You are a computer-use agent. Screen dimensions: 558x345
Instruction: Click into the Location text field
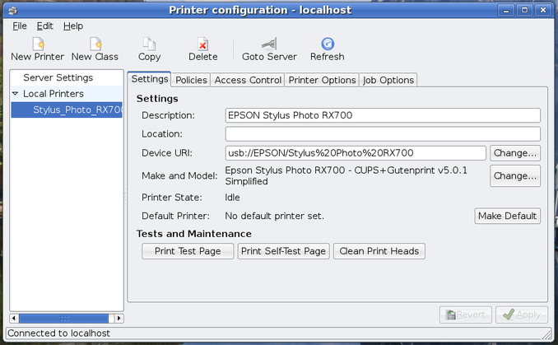(x=383, y=134)
